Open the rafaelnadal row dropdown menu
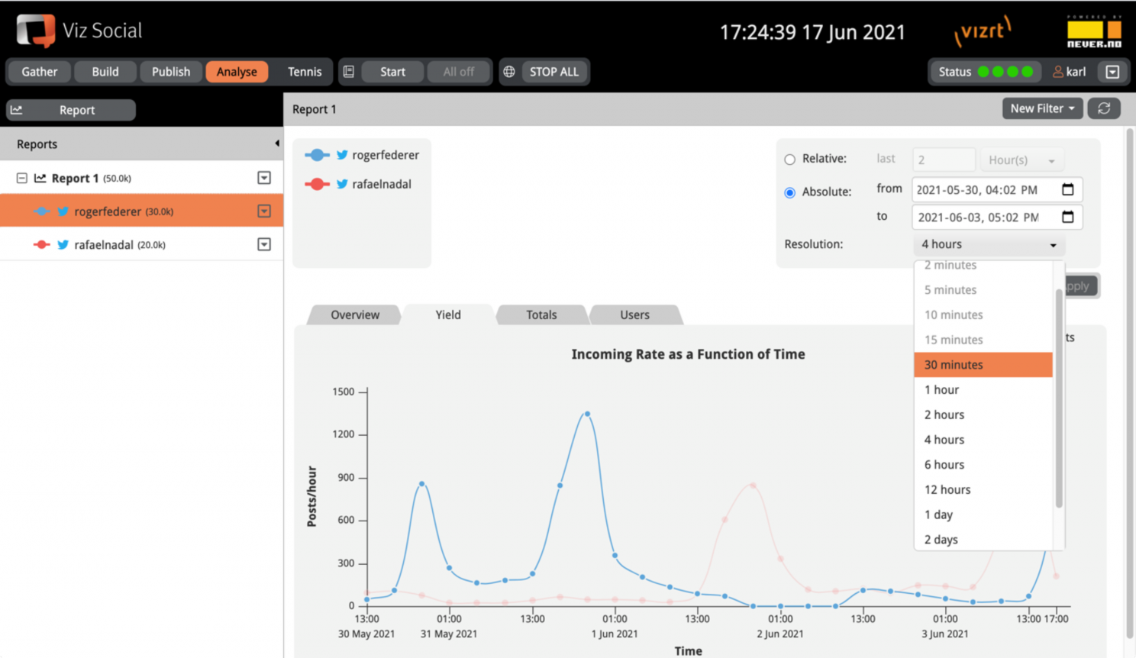This screenshot has height=658, width=1136. click(264, 245)
